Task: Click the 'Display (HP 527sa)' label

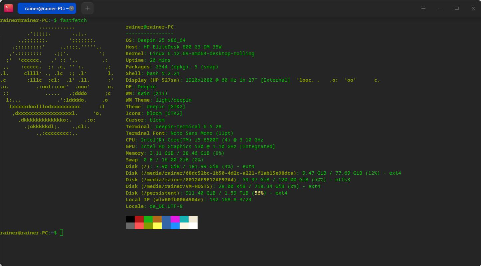Action: pos(153,80)
